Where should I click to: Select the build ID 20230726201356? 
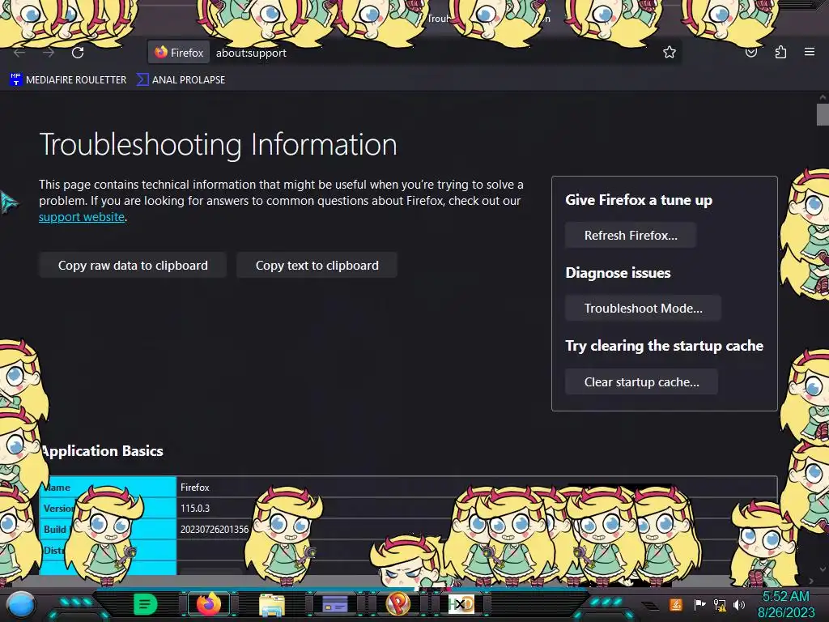tap(214, 530)
